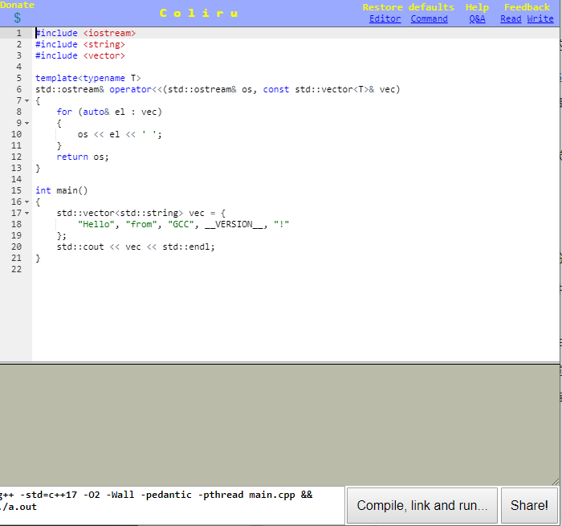Click the dollar sign Donate icon
Screen dimensions: 562x526
(x=17, y=18)
